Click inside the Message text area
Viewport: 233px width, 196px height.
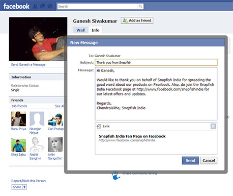click(156, 94)
